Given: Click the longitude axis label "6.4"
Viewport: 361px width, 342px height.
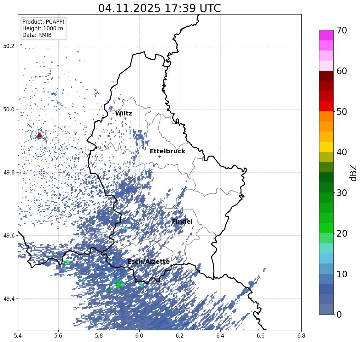Looking at the screenshot, I should pos(221,336).
